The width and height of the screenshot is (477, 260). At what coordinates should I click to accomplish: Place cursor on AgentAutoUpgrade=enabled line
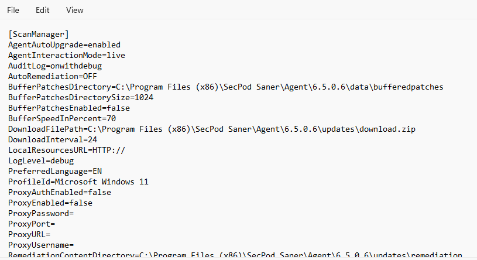pyautogui.click(x=64, y=45)
